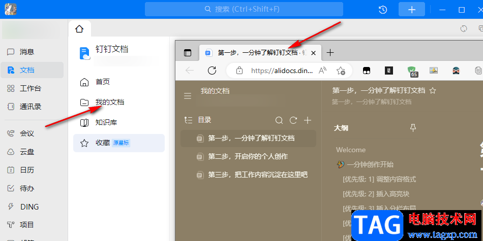This screenshot has width=483, height=241.
Task: Jump to [优先级: 1] 调整内容格式
Action: click(x=379, y=179)
